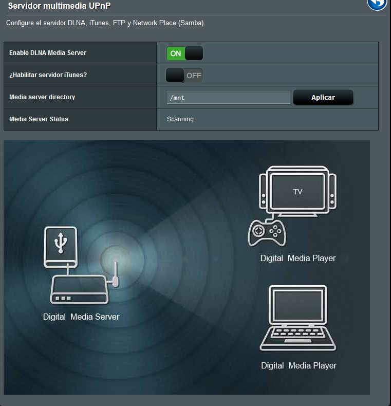Viewport: 391px width, 406px height.
Task: Turn off the DLNA Media Server toggle
Action: 184,53
